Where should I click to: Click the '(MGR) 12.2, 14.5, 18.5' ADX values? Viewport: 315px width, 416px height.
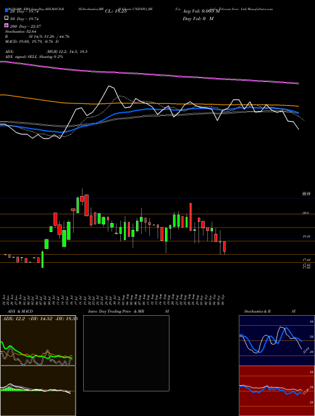pyautogui.click(x=67, y=52)
